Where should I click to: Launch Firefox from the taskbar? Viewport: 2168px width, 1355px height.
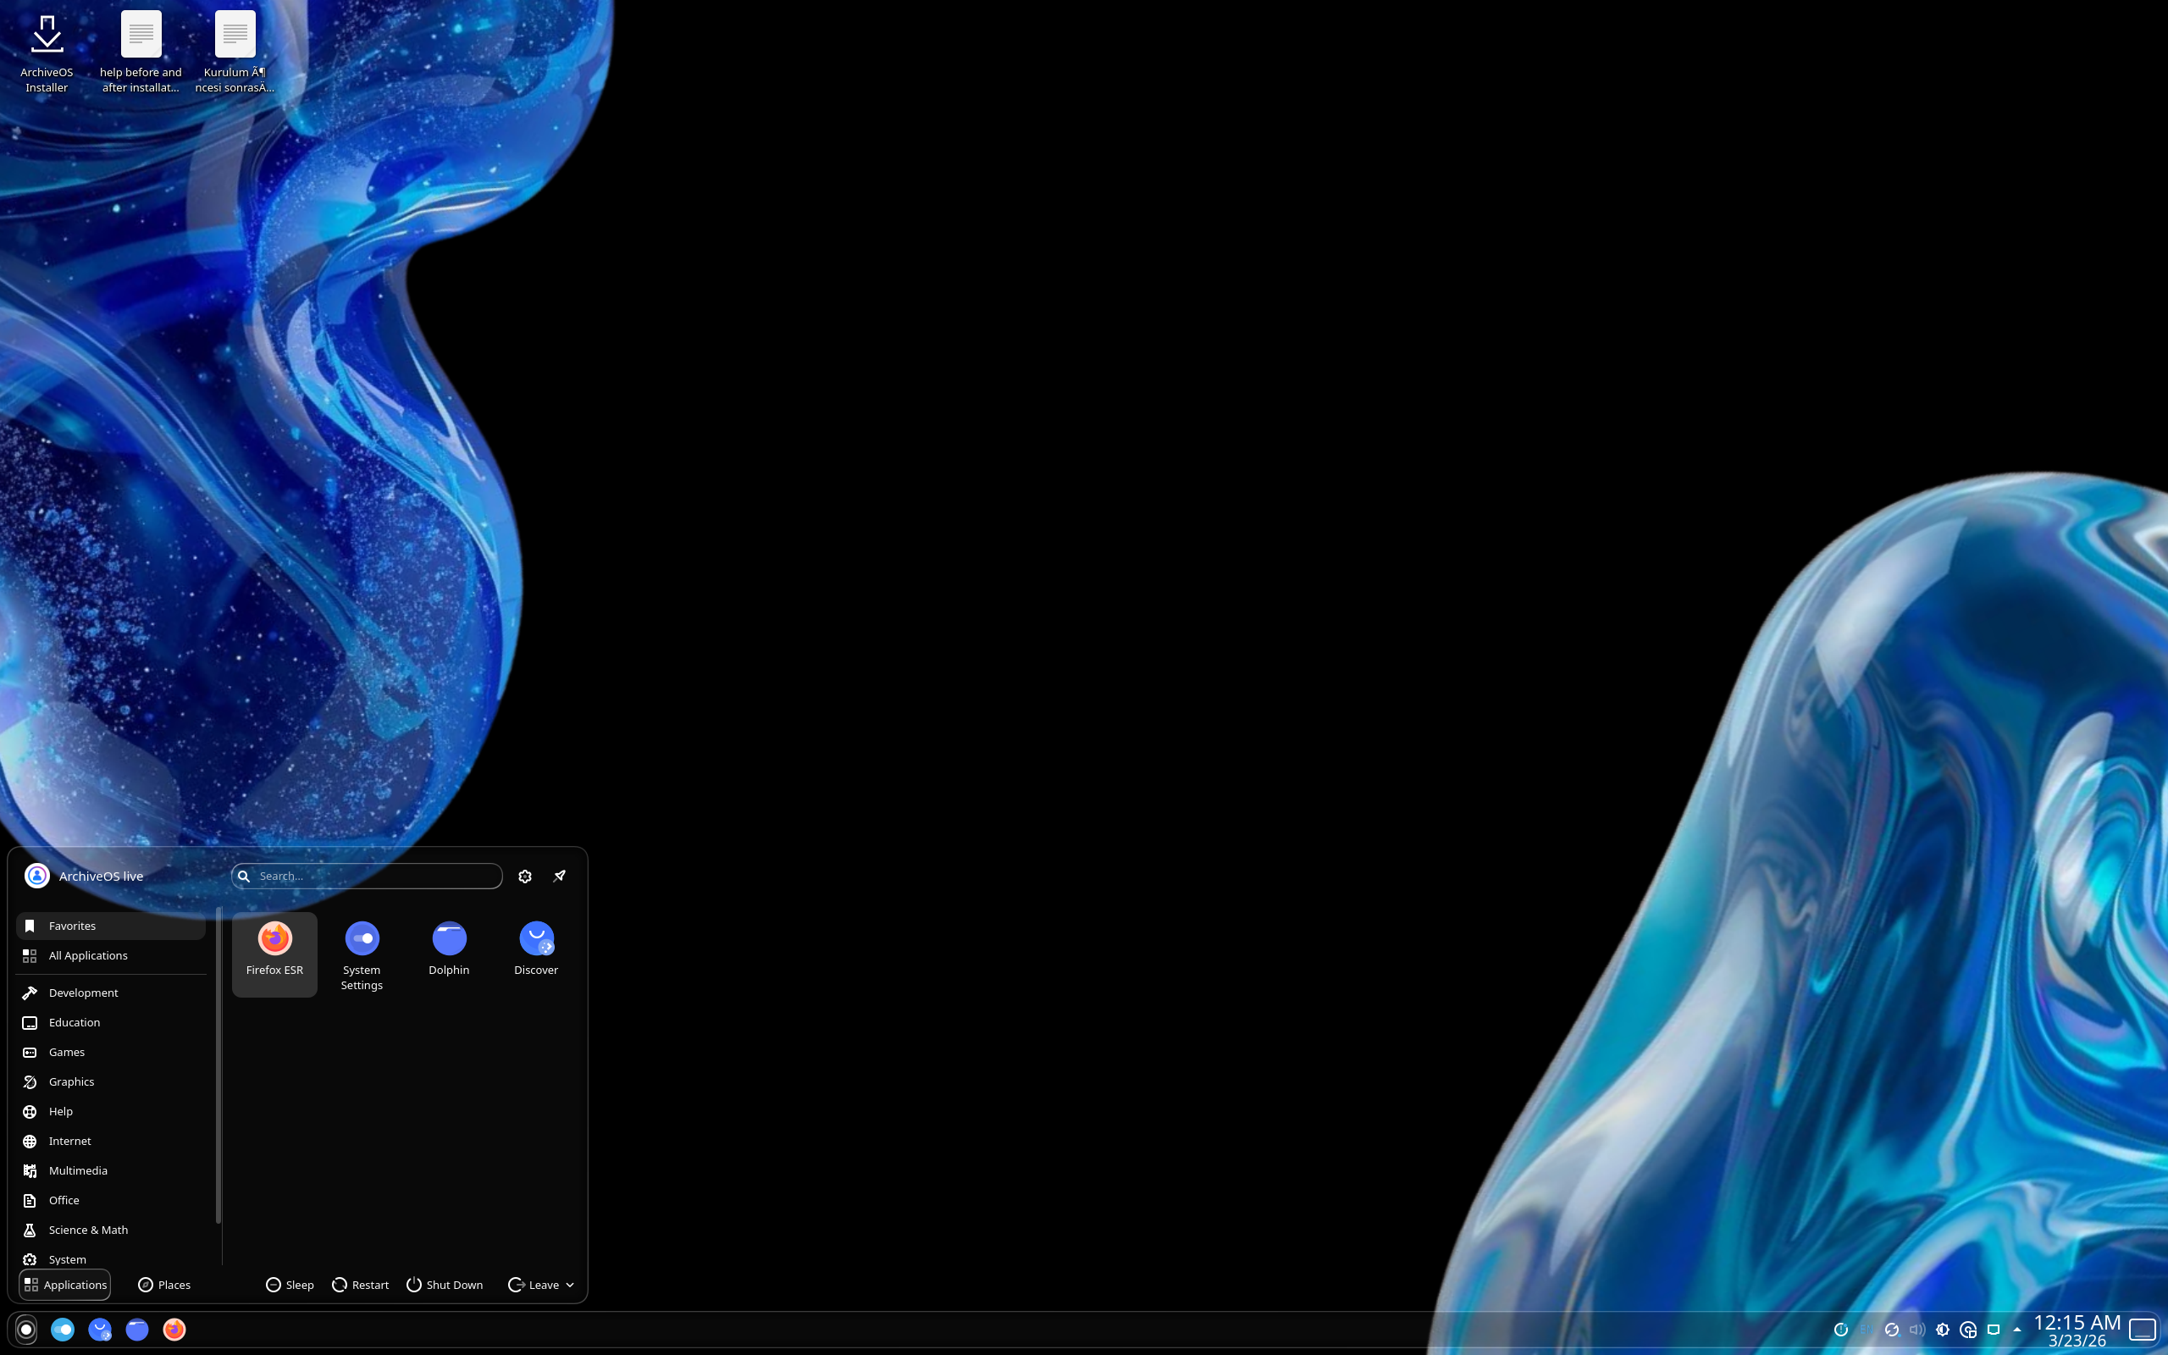click(174, 1329)
